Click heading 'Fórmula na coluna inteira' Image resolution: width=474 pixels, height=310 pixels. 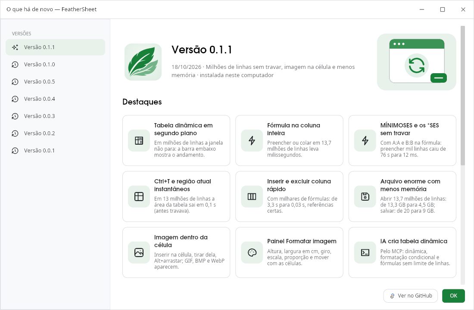[293, 129]
